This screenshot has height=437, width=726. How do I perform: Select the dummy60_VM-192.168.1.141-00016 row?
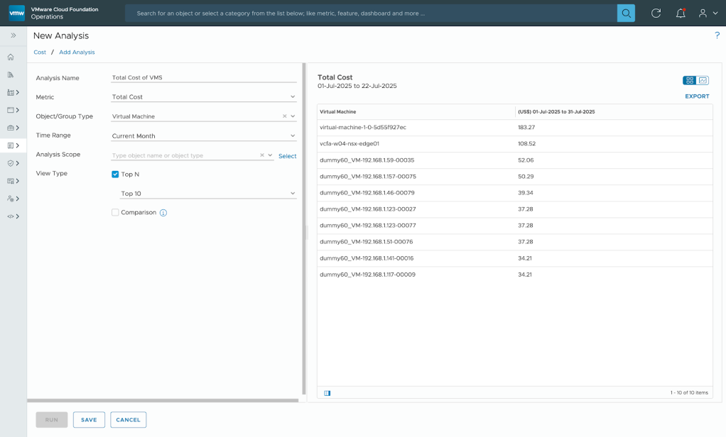(515, 258)
